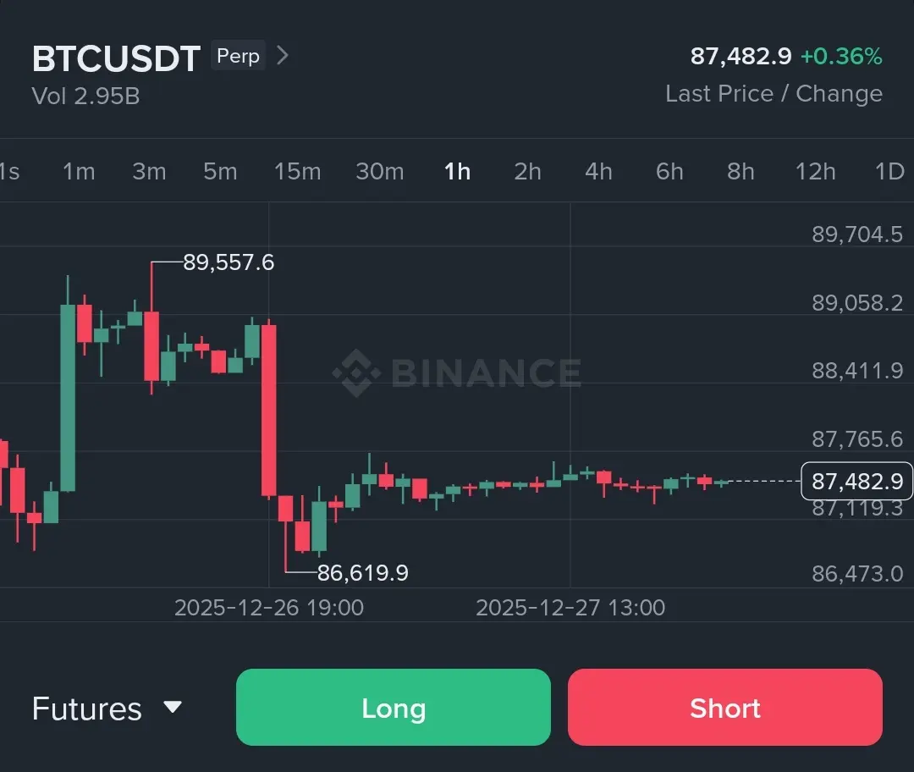Select the 1m timeframe tab
Viewport: 914px width, 772px height.
click(79, 171)
